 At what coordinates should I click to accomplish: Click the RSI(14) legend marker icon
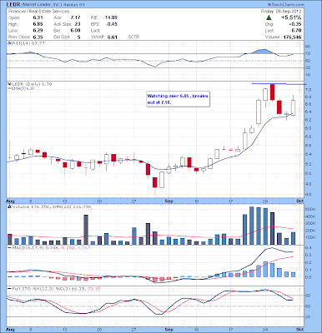(x=9, y=43)
